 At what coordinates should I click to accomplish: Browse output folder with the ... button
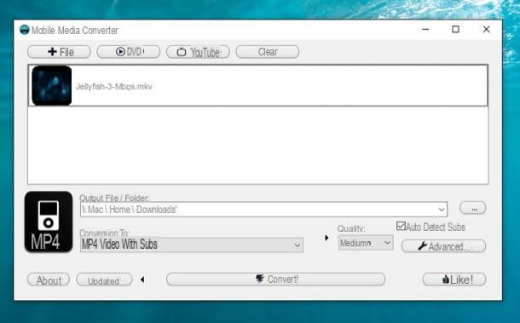click(x=473, y=208)
